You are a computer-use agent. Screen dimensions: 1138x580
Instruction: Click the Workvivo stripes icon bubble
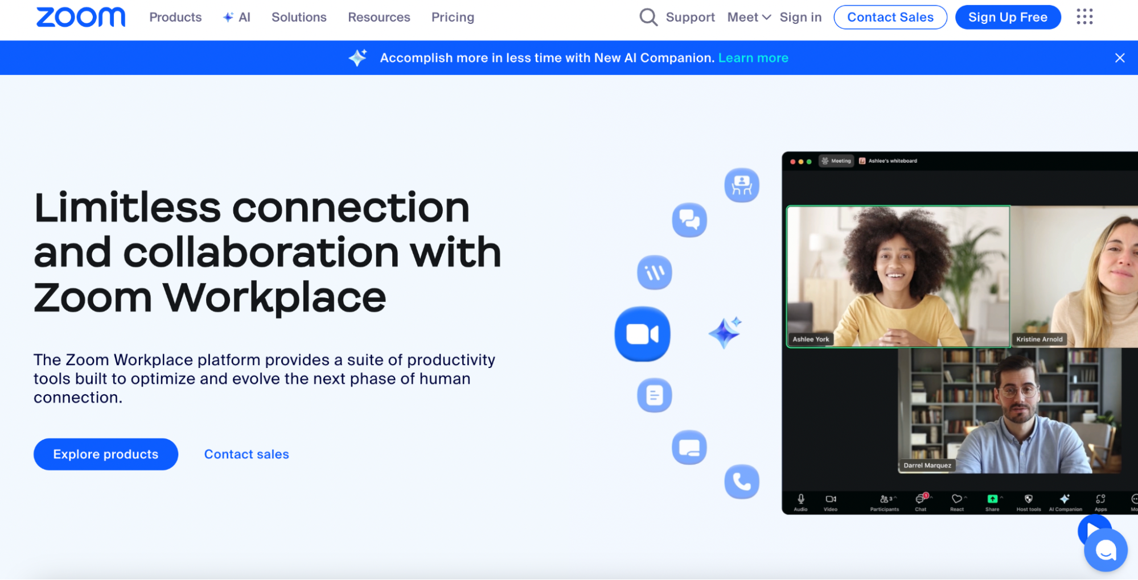654,272
